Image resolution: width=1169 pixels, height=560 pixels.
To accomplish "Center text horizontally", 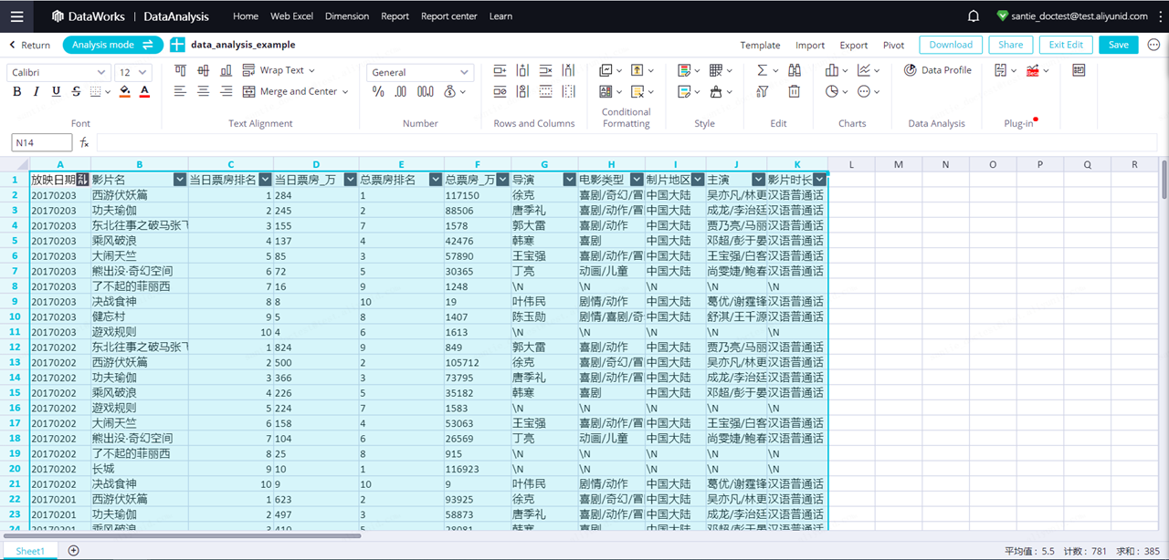I will [x=203, y=91].
